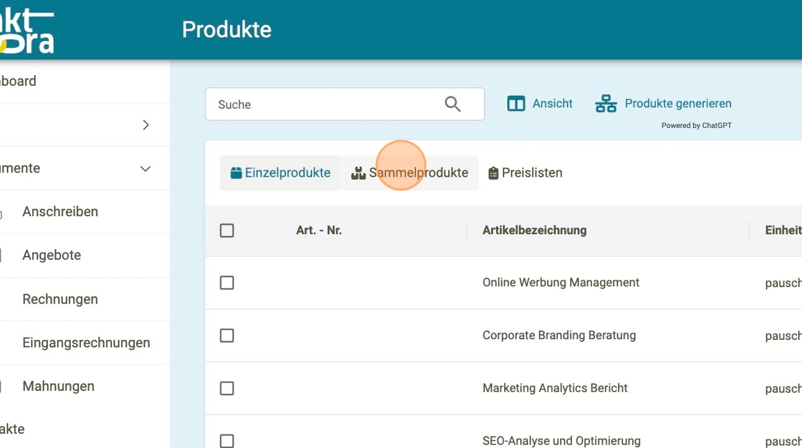Click the Preislisten clipboard icon

[x=493, y=173]
